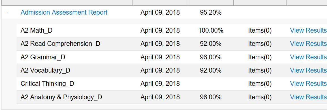Viewport: 327px width, 110px height.
Task: Open the Admission Assessment Report link
Action: 64,12
